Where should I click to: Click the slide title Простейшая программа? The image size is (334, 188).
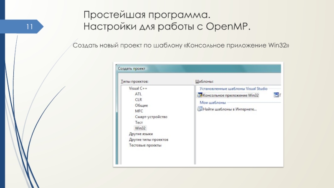(x=147, y=15)
